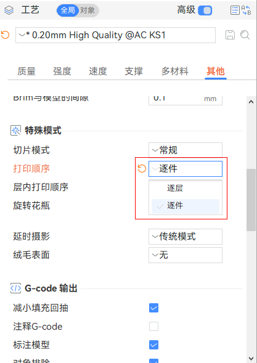Click the G-code 输出 section icon
257x363 pixels.
pyautogui.click(x=16, y=288)
